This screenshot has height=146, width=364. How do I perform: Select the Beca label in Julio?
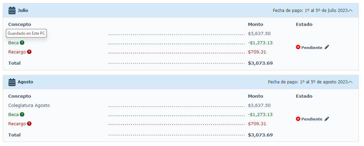(x=13, y=43)
